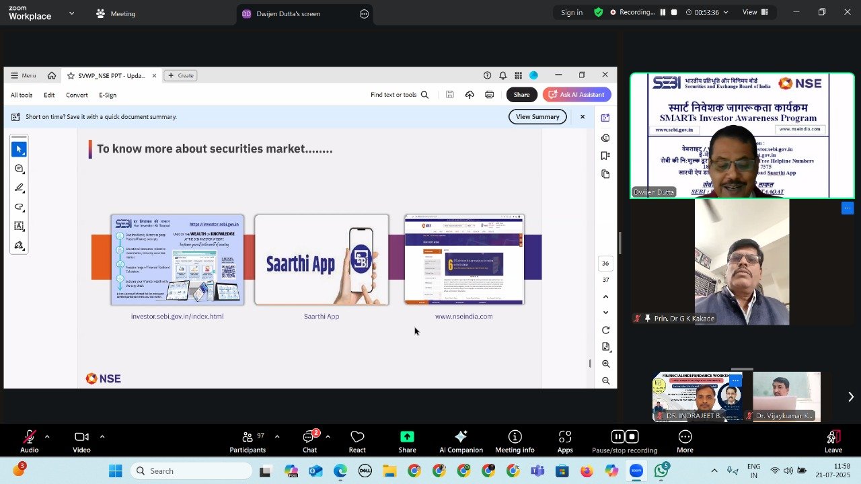The width and height of the screenshot is (861, 484).
Task: Choose the comment tool in Acrobat's left toolbar
Action: [x=19, y=169]
